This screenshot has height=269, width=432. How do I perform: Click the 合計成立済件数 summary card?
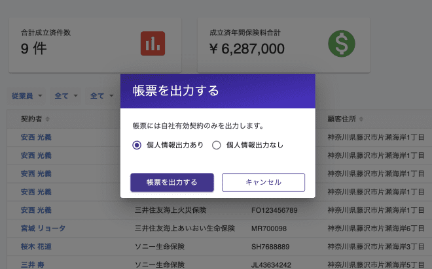pyautogui.click(x=95, y=45)
